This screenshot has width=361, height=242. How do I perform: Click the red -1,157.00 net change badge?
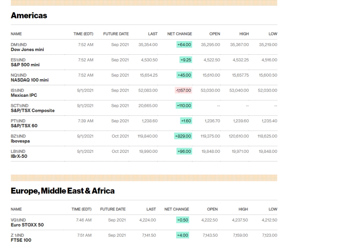(x=183, y=90)
